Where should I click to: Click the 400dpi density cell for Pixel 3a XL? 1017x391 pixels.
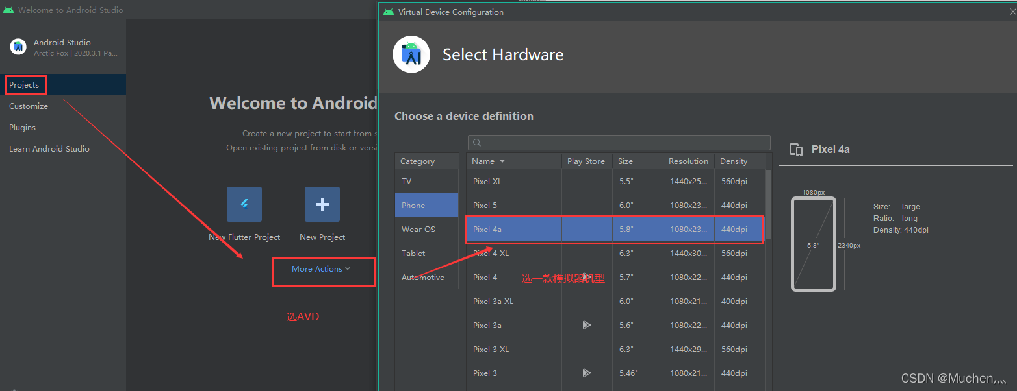[x=740, y=302]
